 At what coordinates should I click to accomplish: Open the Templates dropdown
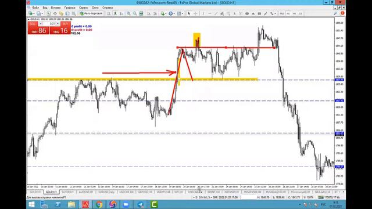[x=182, y=13]
